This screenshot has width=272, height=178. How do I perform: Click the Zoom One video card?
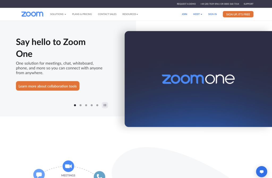click(198, 79)
